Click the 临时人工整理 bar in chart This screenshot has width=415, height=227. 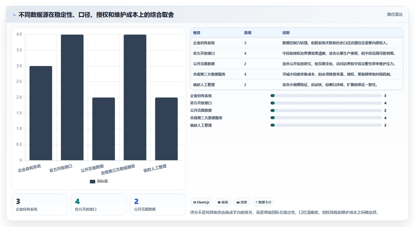coord(166,129)
